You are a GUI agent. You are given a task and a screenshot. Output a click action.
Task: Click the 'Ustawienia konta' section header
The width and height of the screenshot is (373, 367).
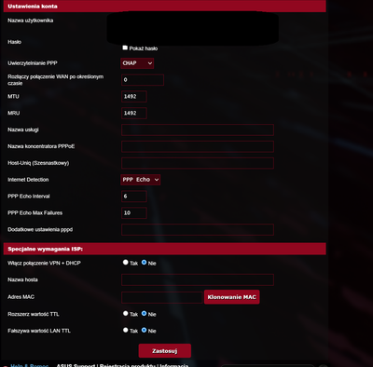(x=165, y=7)
